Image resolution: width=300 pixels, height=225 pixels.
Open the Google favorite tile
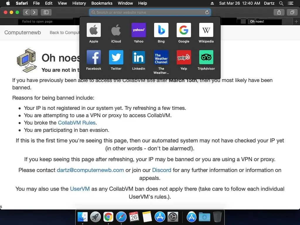click(x=184, y=30)
